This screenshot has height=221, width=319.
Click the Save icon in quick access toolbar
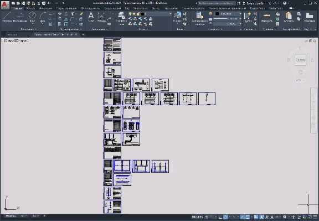pyautogui.click(x=23, y=3)
